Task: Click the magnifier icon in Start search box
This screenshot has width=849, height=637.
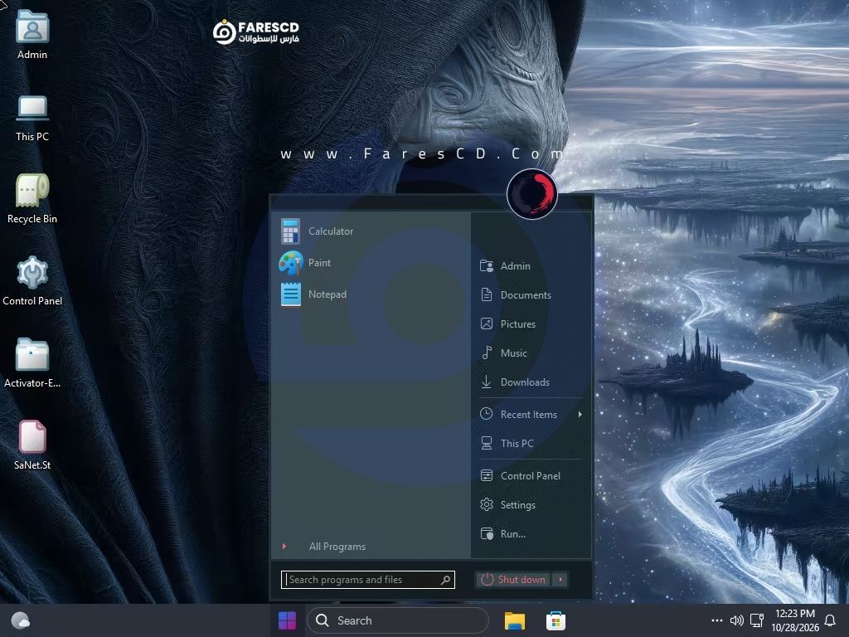Action: (x=445, y=580)
